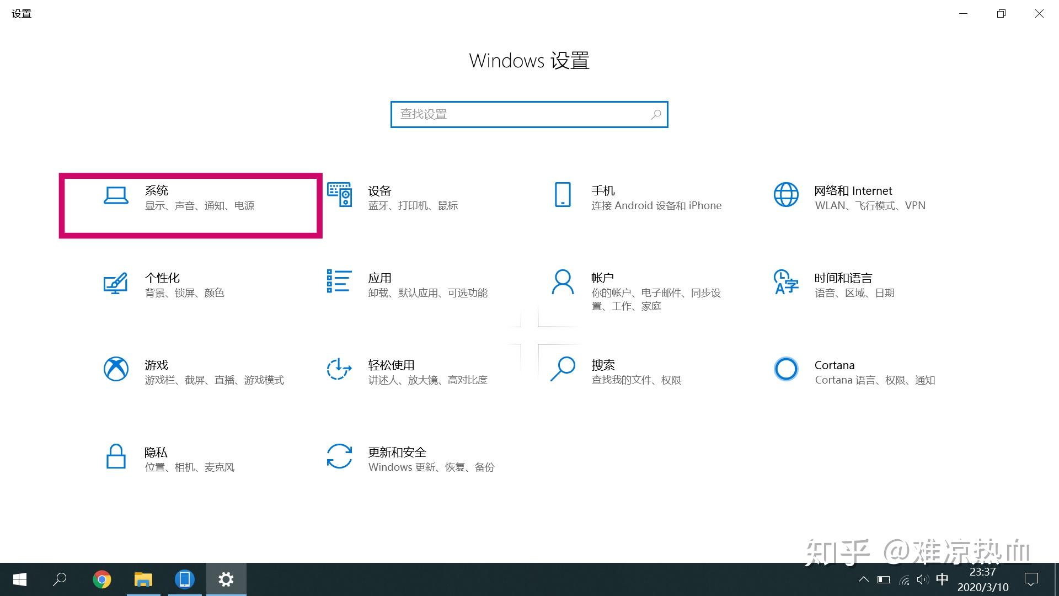Click the Gaming (游戏) Xbox icon

pos(116,369)
